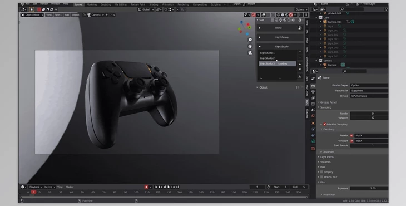Switch to the Modeling workspace tab
Image resolution: width=406 pixels, height=206 pixels.
pyautogui.click(x=92, y=4)
